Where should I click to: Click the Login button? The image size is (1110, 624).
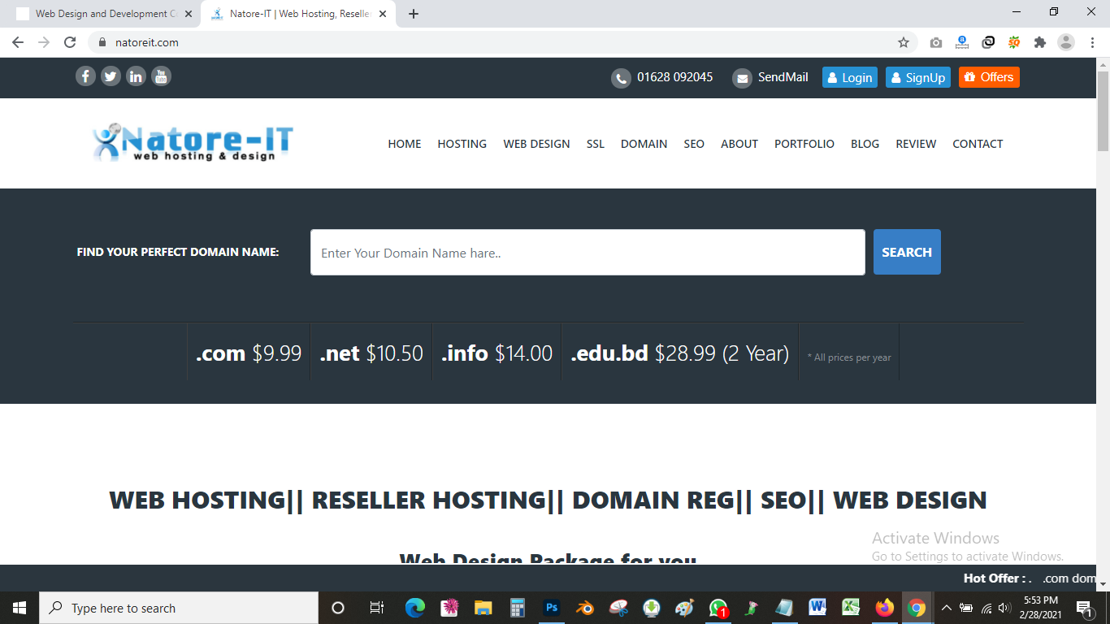pos(850,77)
